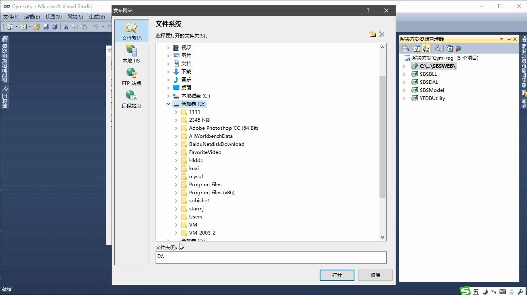Open the 服务器资源管理器 side tab
This screenshot has height=295, width=527.
point(5,59)
